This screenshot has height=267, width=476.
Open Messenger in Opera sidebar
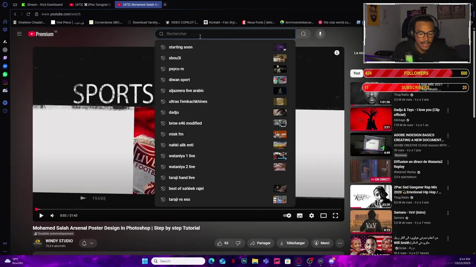5,66
